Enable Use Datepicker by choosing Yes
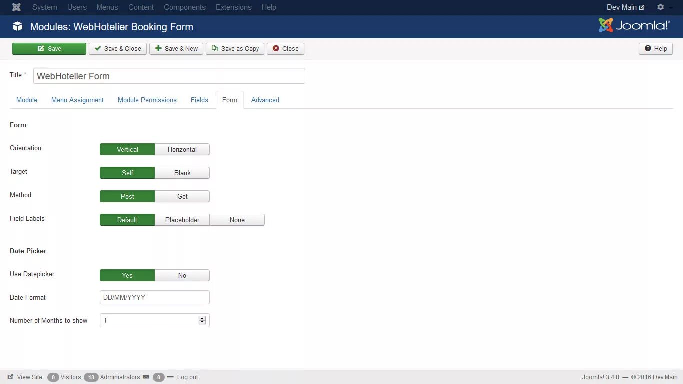This screenshot has width=683, height=384. pyautogui.click(x=127, y=275)
